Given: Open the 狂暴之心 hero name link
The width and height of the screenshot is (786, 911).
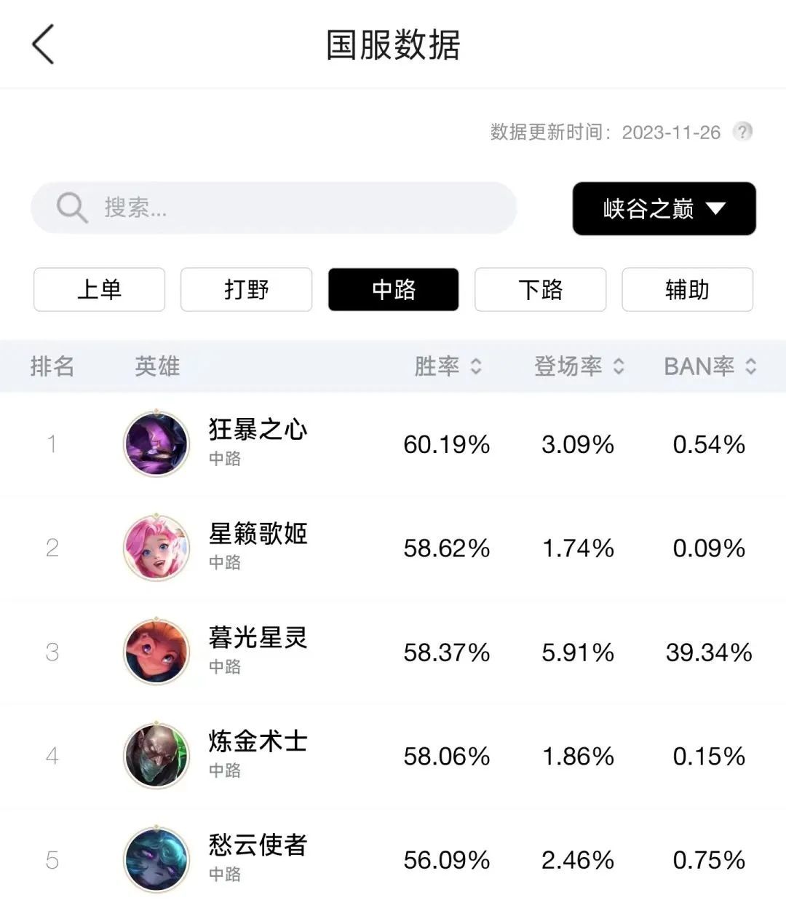Looking at the screenshot, I should [x=258, y=429].
